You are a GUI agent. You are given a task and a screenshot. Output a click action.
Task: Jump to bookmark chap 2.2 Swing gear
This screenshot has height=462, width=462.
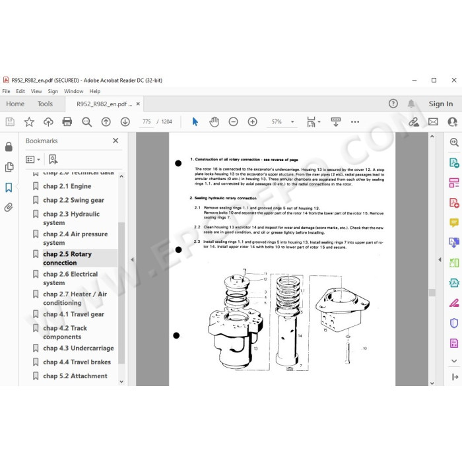(74, 200)
